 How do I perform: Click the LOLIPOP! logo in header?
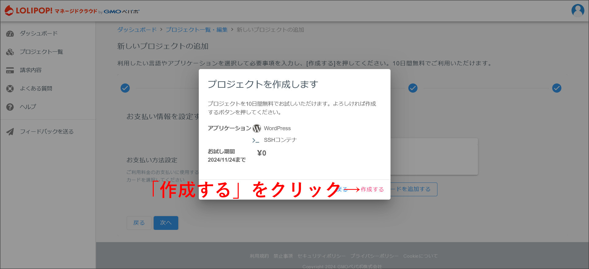[x=72, y=11]
